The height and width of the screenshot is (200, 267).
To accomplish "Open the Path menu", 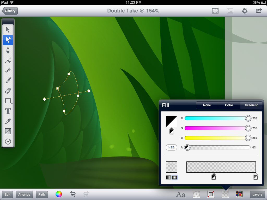I will click(x=42, y=195).
